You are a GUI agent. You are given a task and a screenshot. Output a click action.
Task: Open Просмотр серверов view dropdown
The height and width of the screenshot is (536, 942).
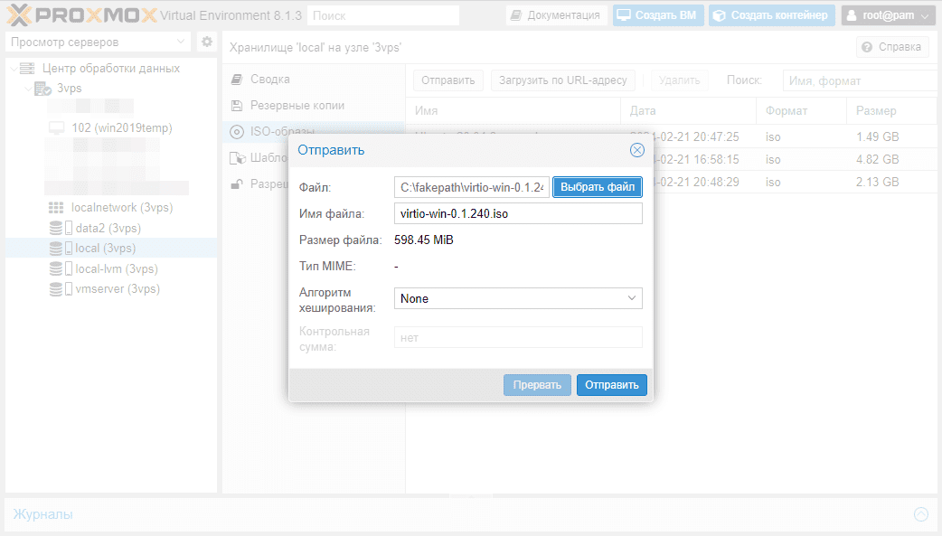coord(98,42)
